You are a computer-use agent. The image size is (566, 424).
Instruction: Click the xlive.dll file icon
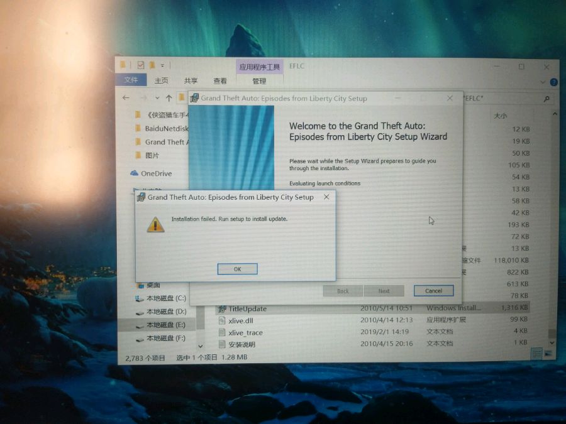pos(222,320)
